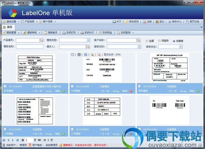Select the 三号模板 label thumbnail
Screen dimensions: 205x149
(35, 110)
